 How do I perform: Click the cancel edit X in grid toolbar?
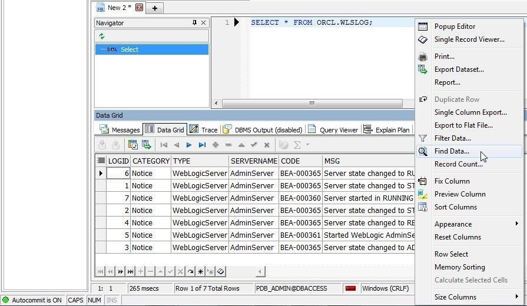(x=267, y=145)
